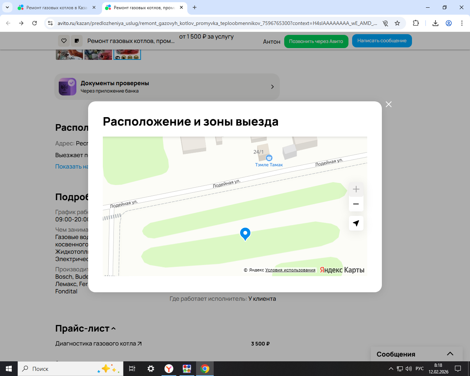Close the location map dialog
This screenshot has width=470, height=376.
pyautogui.click(x=388, y=104)
